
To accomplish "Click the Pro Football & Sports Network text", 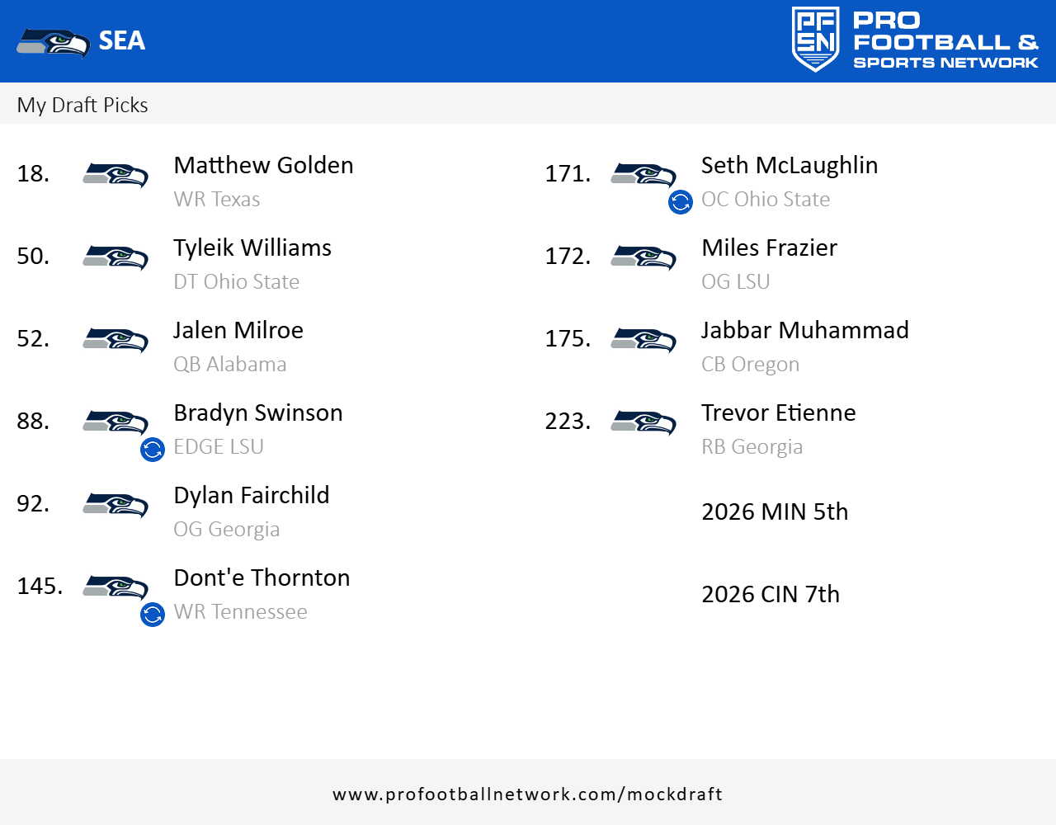I will (945, 41).
